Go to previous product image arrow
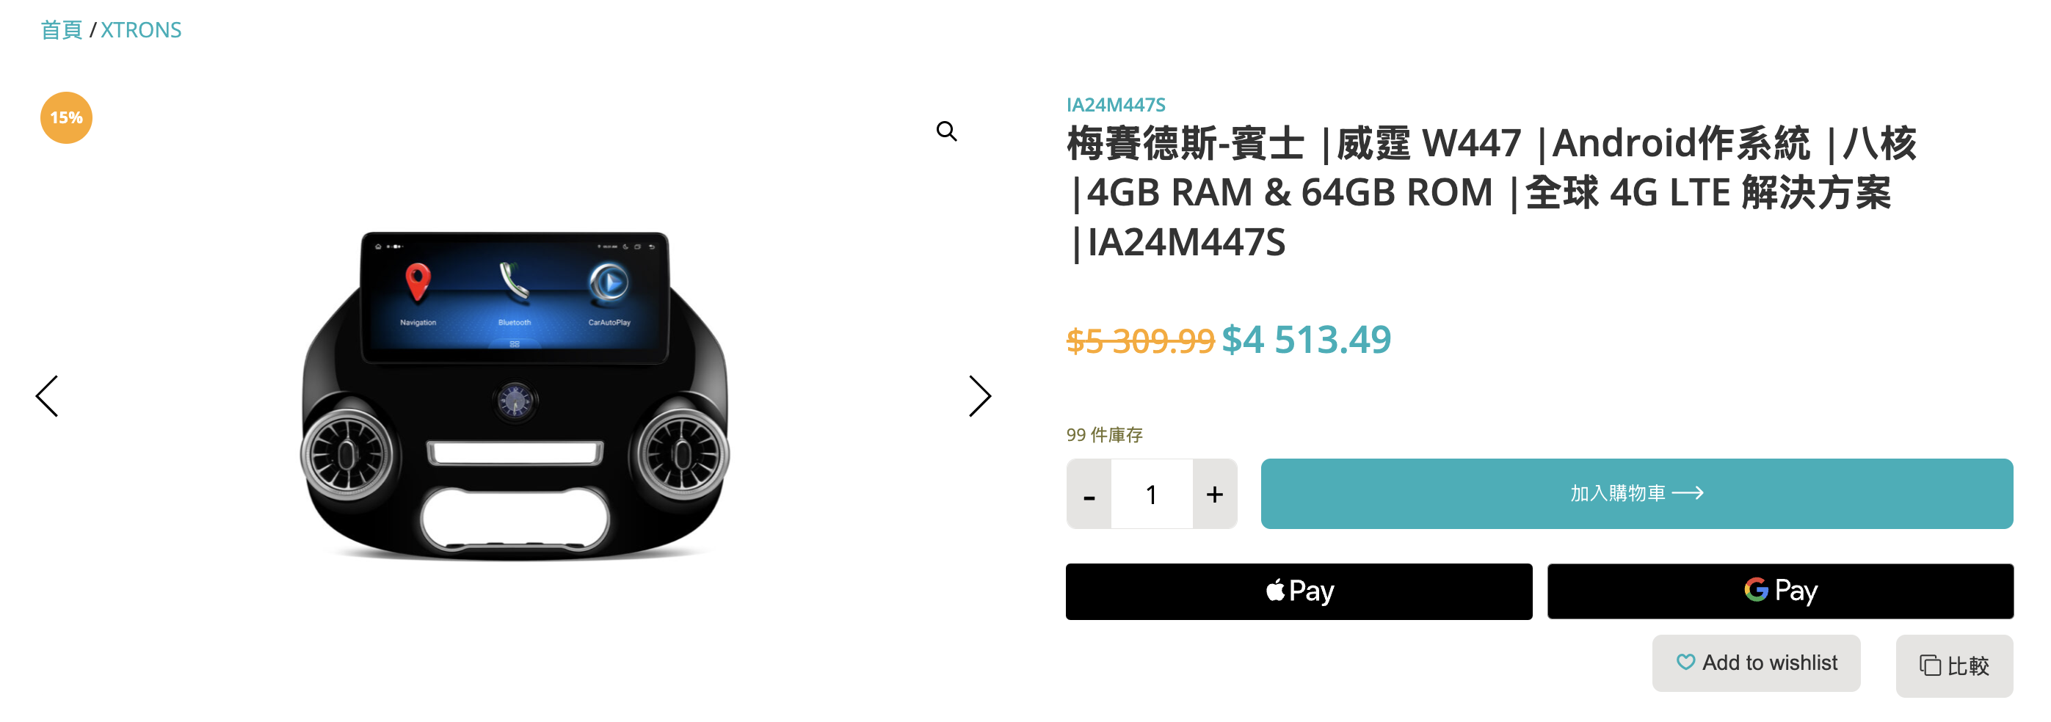This screenshot has width=2051, height=722. (48, 396)
